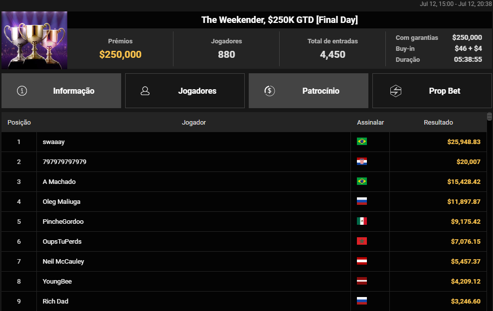Click the Posição column header
Image resolution: width=493 pixels, height=311 pixels.
pos(19,122)
